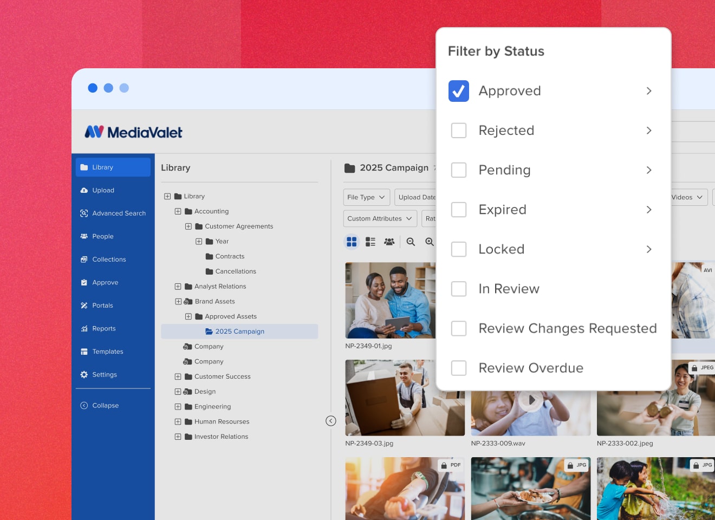Select the grid view icon
Image resolution: width=715 pixels, height=520 pixels.
[352, 242]
